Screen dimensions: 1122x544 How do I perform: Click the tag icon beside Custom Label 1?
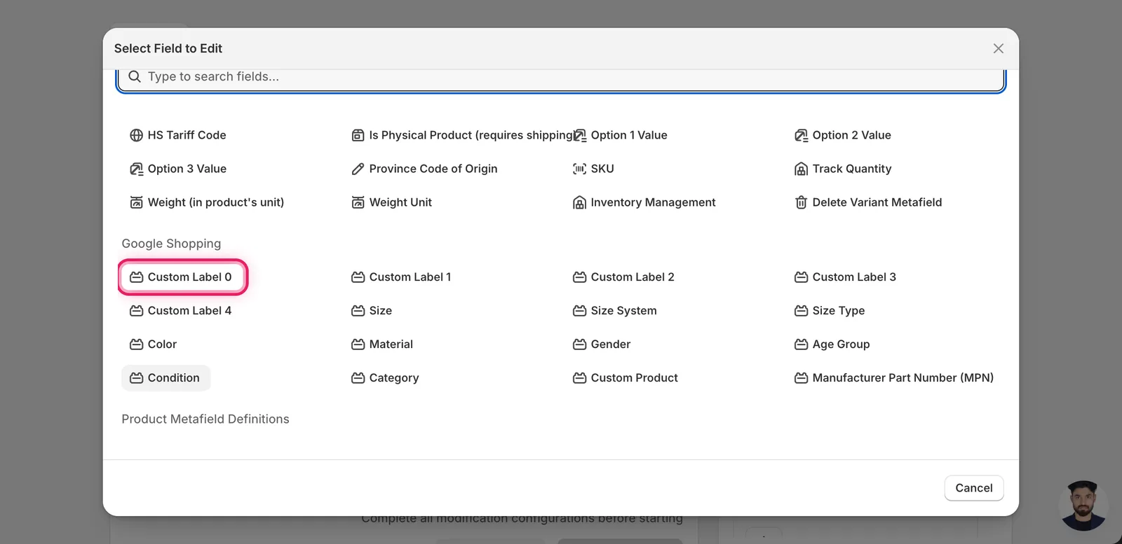[358, 277]
